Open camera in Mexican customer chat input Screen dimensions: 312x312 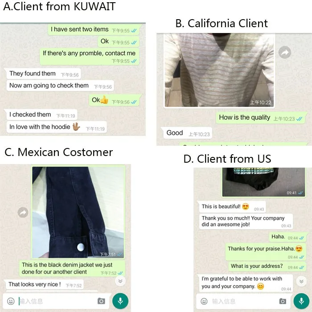point(101,301)
